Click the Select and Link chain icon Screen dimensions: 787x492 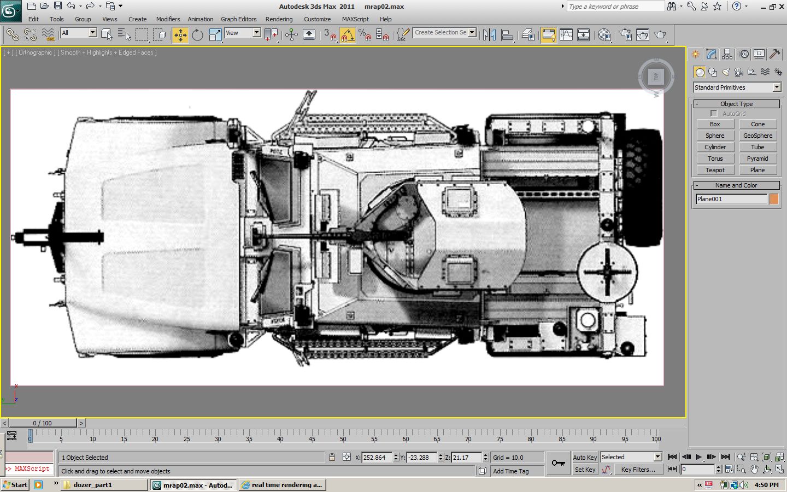click(12, 35)
